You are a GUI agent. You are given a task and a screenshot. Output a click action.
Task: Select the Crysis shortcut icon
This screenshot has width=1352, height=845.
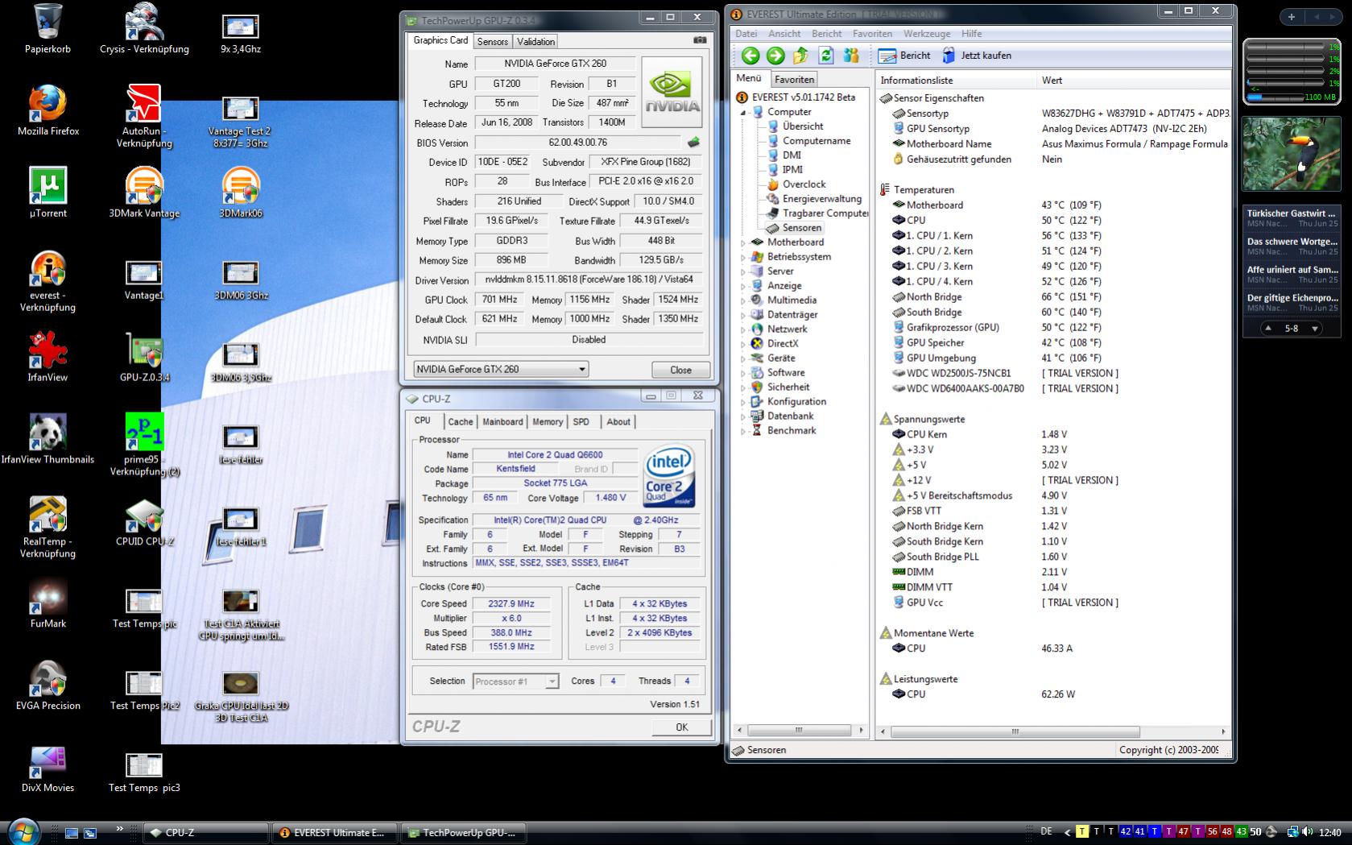point(145,29)
